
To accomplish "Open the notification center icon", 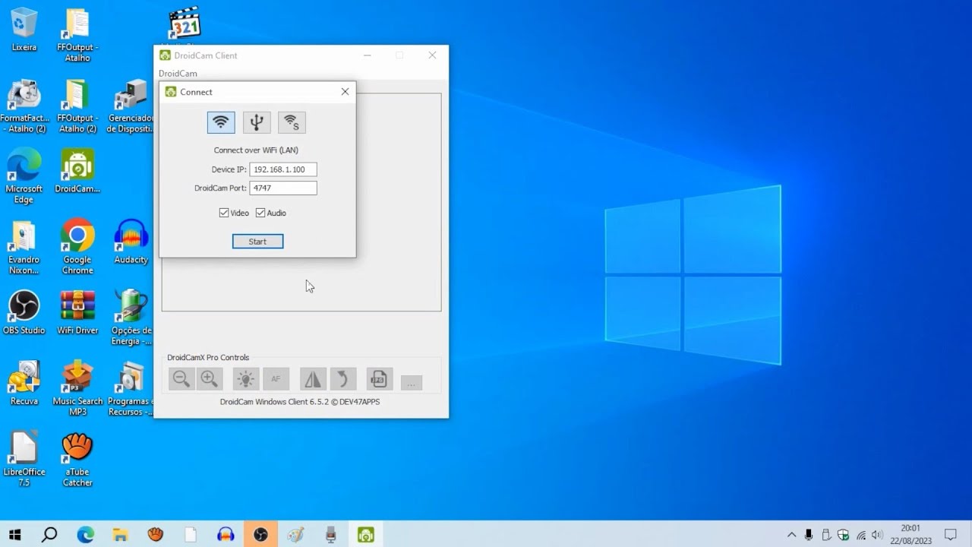I will [951, 535].
